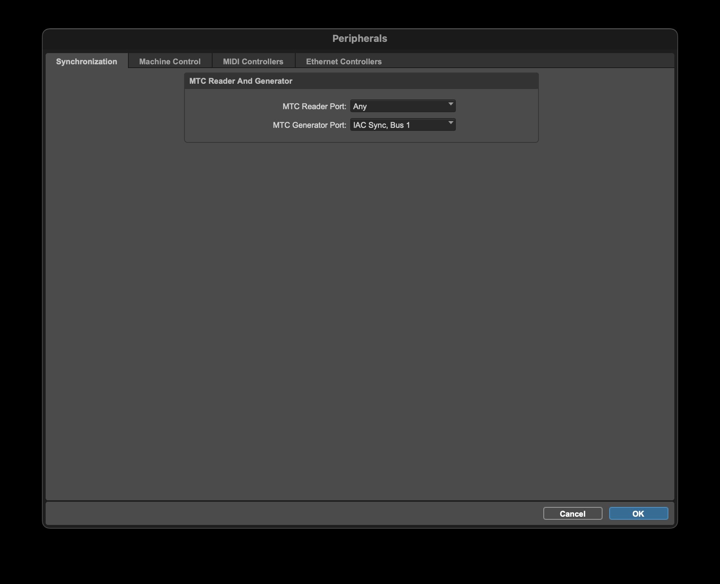Confirm settings with the OK button
Image resolution: width=720 pixels, height=584 pixels.
pyautogui.click(x=638, y=513)
